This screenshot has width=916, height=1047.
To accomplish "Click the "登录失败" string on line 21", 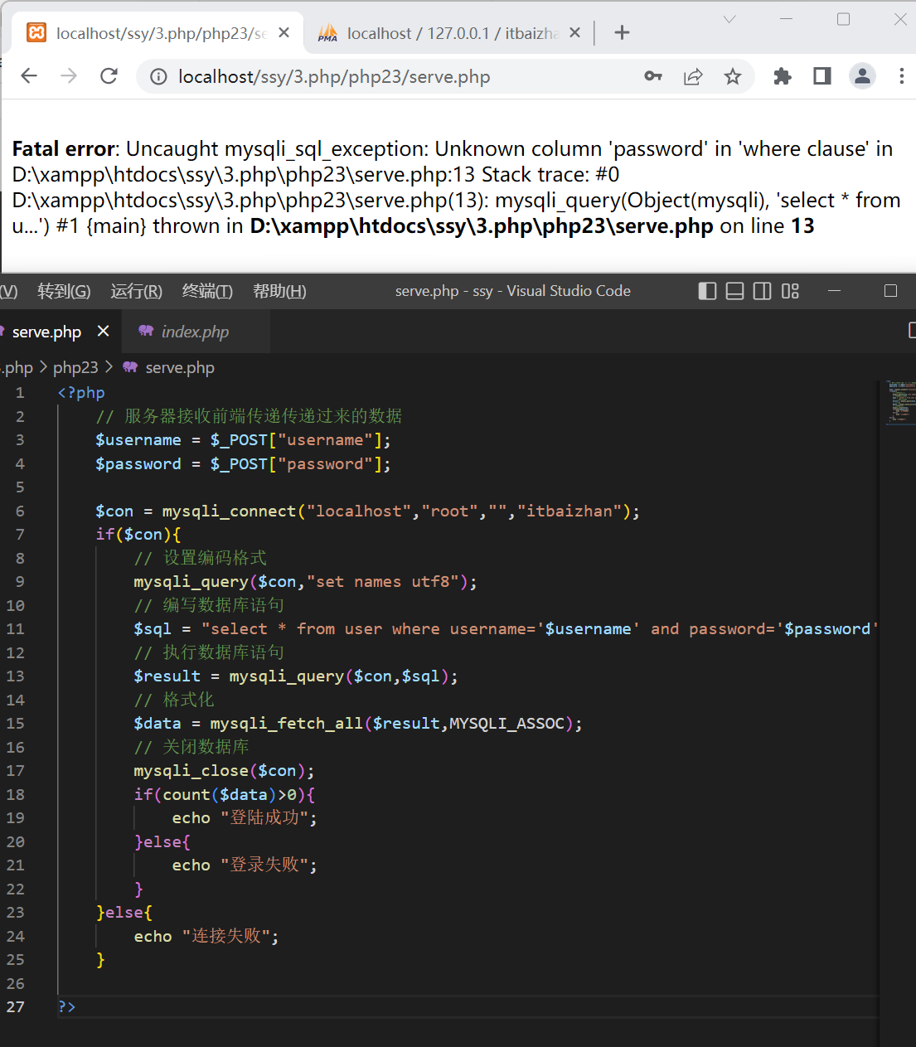I will pos(264,865).
